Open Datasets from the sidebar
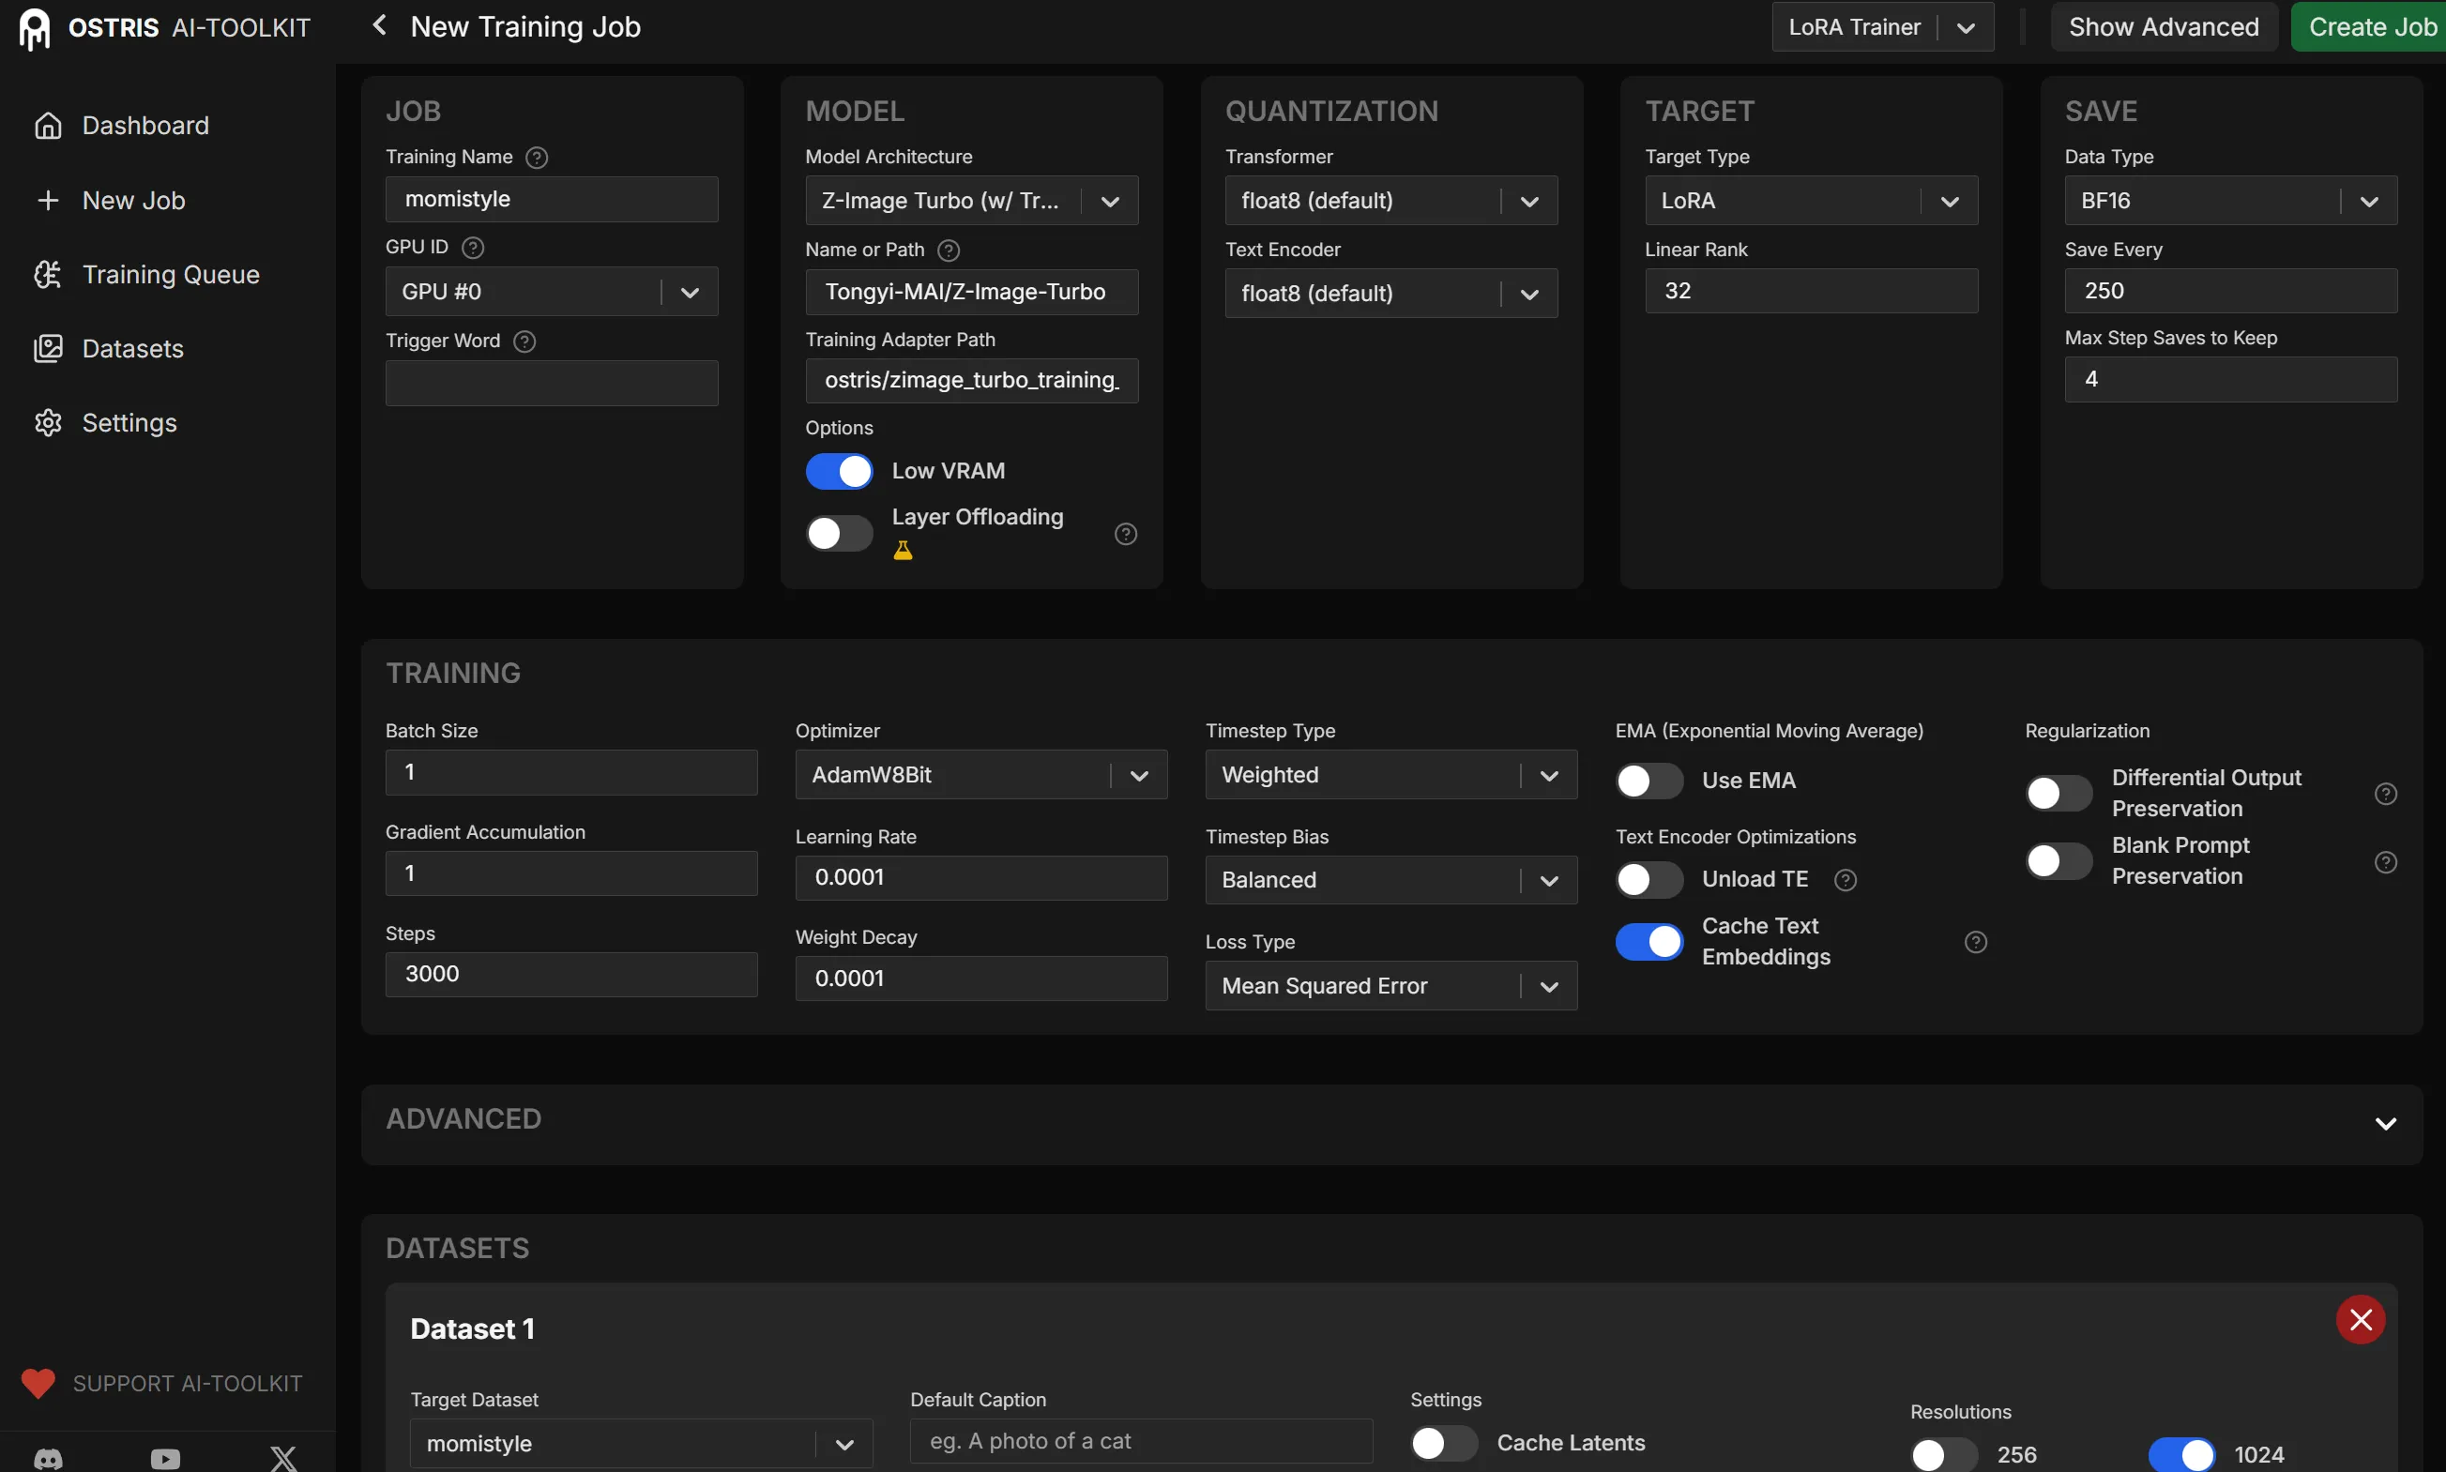 tap(132, 349)
